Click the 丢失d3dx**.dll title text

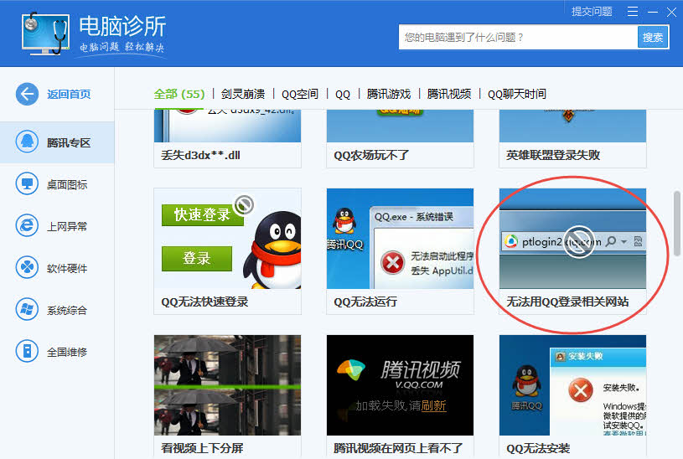click(x=200, y=155)
